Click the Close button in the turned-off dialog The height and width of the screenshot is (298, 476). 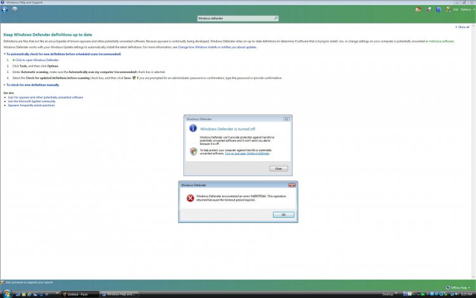coord(279,168)
